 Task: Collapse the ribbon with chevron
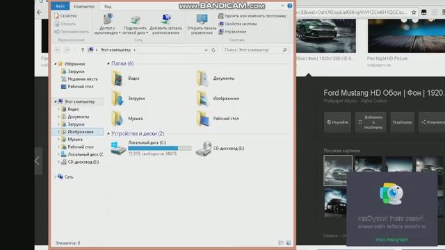pos(282,6)
